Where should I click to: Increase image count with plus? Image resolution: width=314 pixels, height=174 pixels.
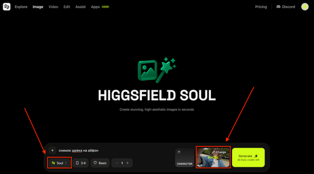[x=127, y=163]
